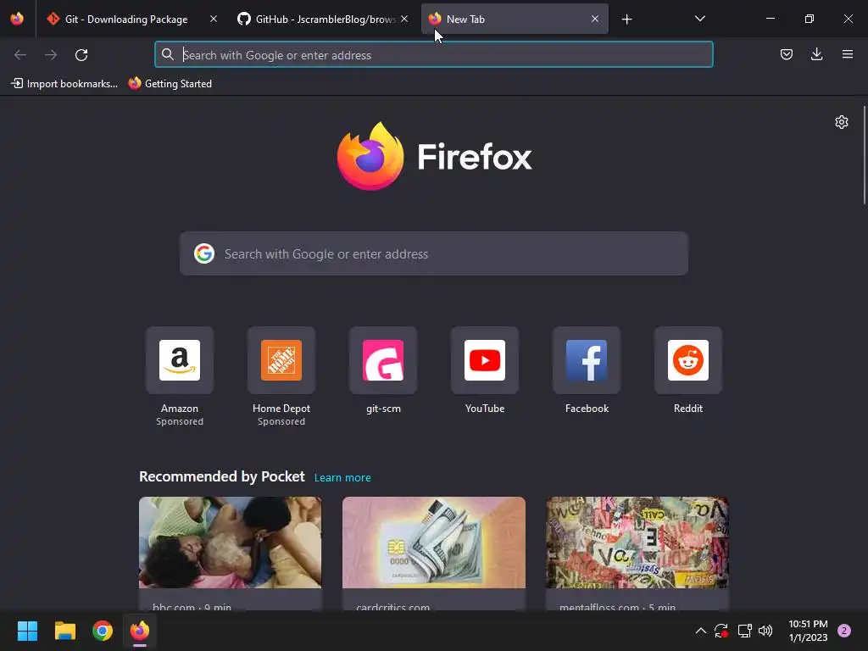This screenshot has width=868, height=651.
Task: Open the bbc.com Pocket story thumbnail
Action: coord(231,542)
